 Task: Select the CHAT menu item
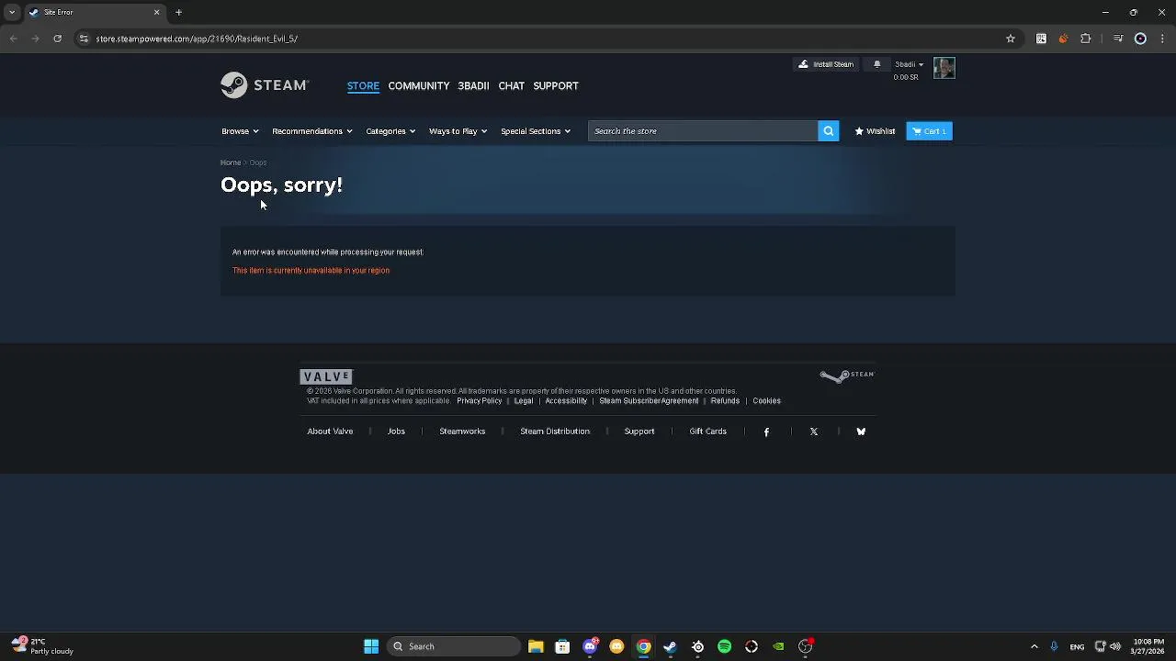[x=512, y=85]
